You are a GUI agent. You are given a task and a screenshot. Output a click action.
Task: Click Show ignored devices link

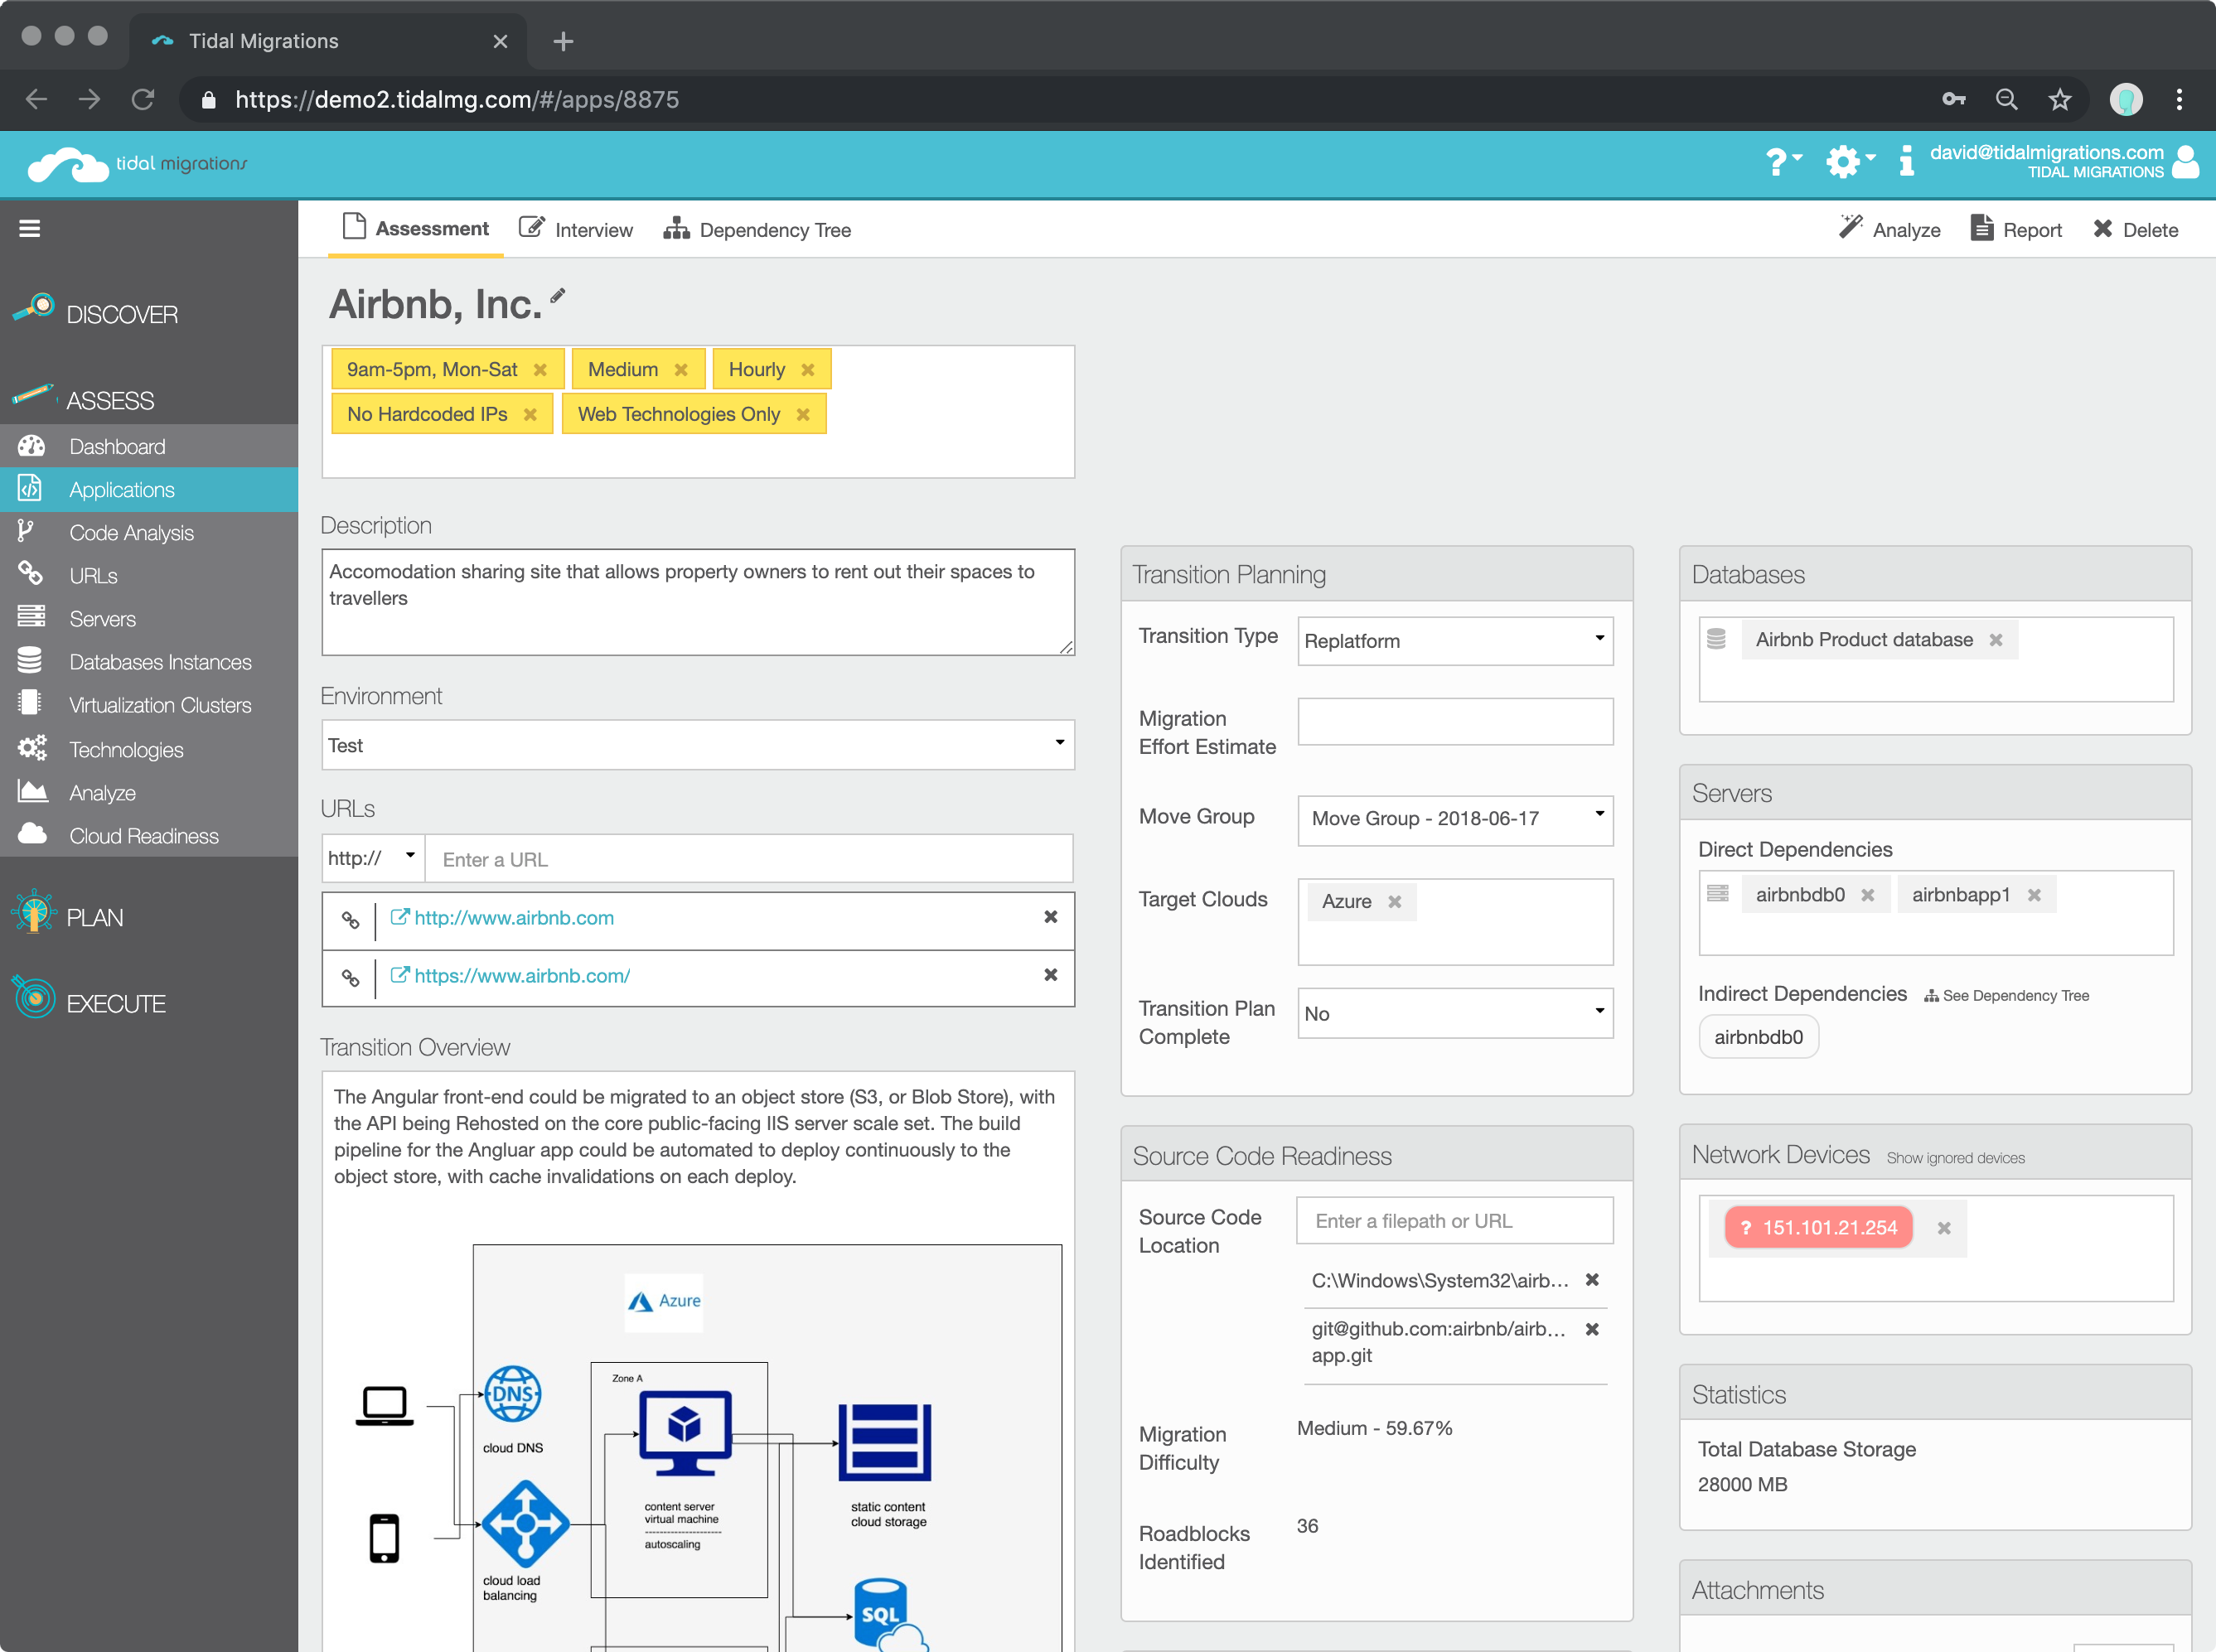[x=1955, y=1158]
